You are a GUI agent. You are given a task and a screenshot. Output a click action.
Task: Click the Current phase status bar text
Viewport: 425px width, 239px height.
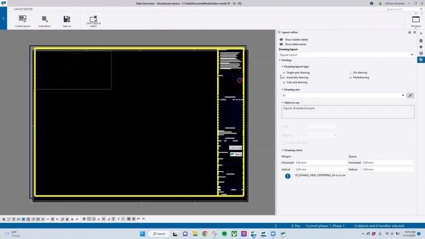325,226
